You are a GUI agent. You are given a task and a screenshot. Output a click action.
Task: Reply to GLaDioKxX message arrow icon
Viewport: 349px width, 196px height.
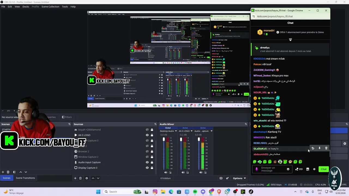coord(313,148)
